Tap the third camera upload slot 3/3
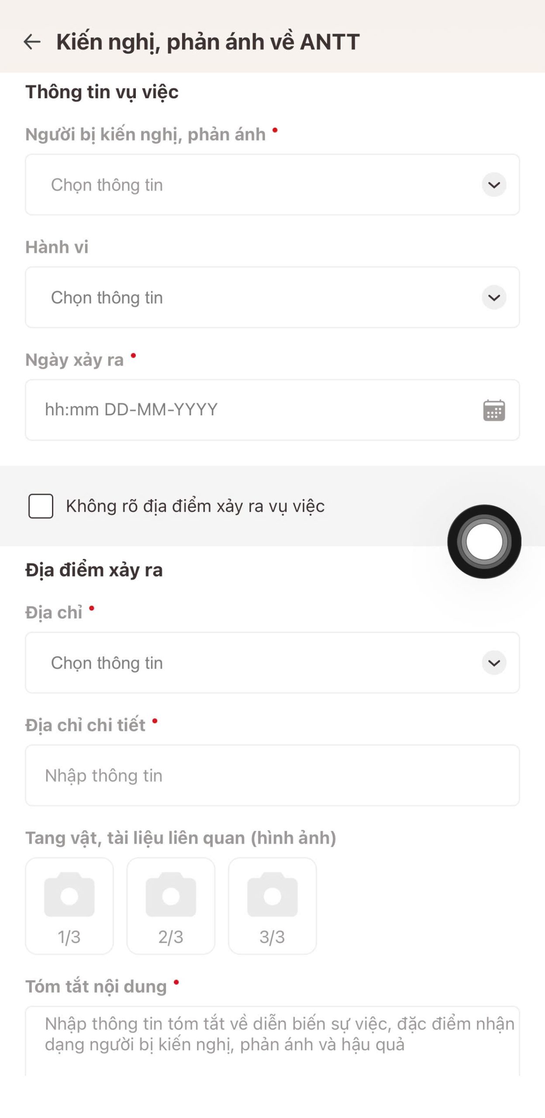 (272, 905)
